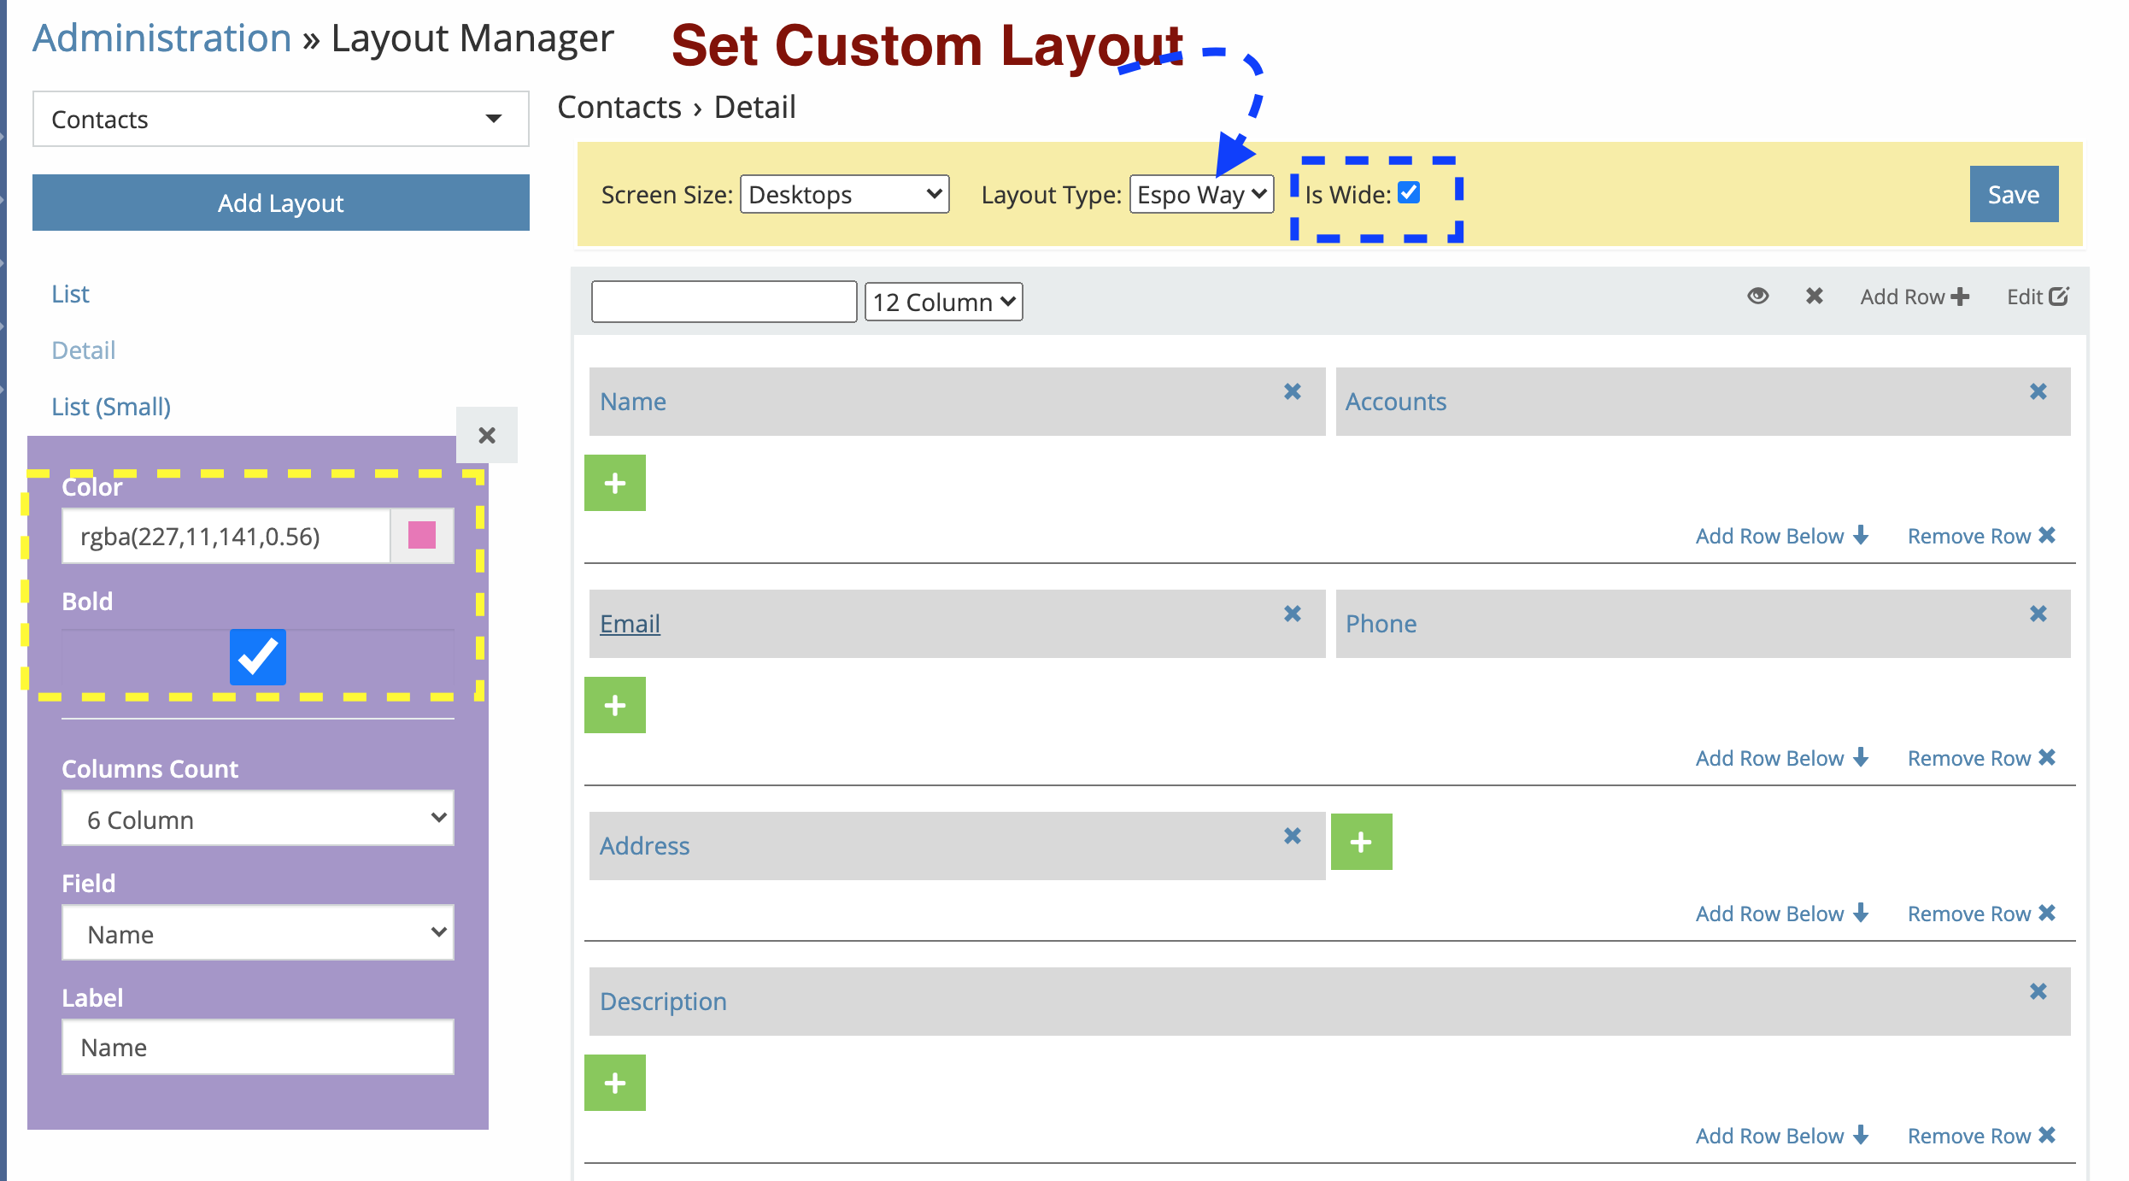Open the Layout Type dropdown
The image size is (2129, 1181).
(1200, 194)
